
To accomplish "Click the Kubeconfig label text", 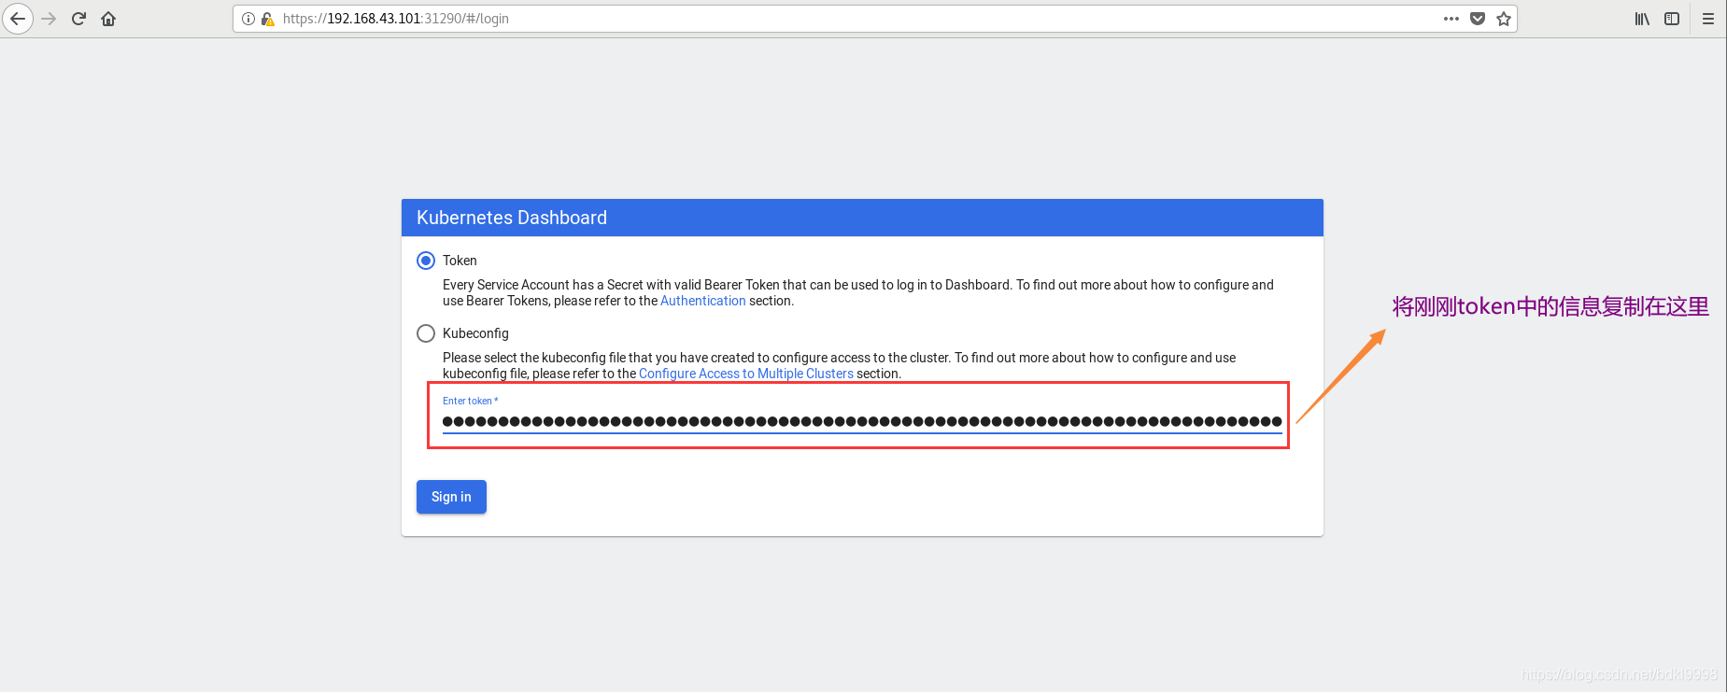I will (x=475, y=333).
